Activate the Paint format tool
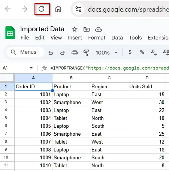Viewport: 169px width, 171px height. 86,53
